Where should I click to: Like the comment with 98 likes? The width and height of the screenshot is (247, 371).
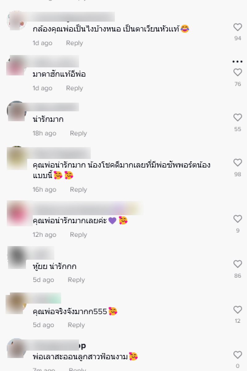pyautogui.click(x=237, y=163)
